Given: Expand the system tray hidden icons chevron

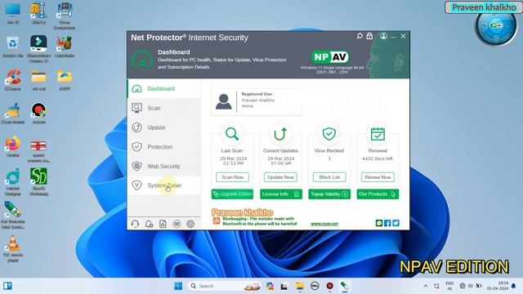Looking at the screenshot, I should tap(426, 286).
